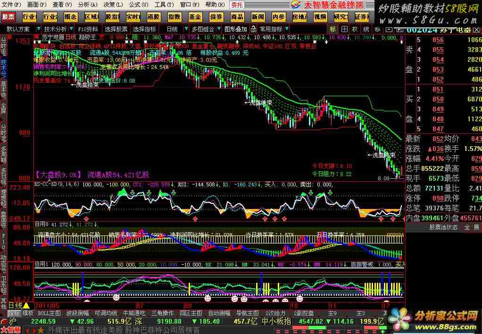Select the 导航主图 bottom tab
This screenshot has width=482, height=334.
[x=248, y=313]
